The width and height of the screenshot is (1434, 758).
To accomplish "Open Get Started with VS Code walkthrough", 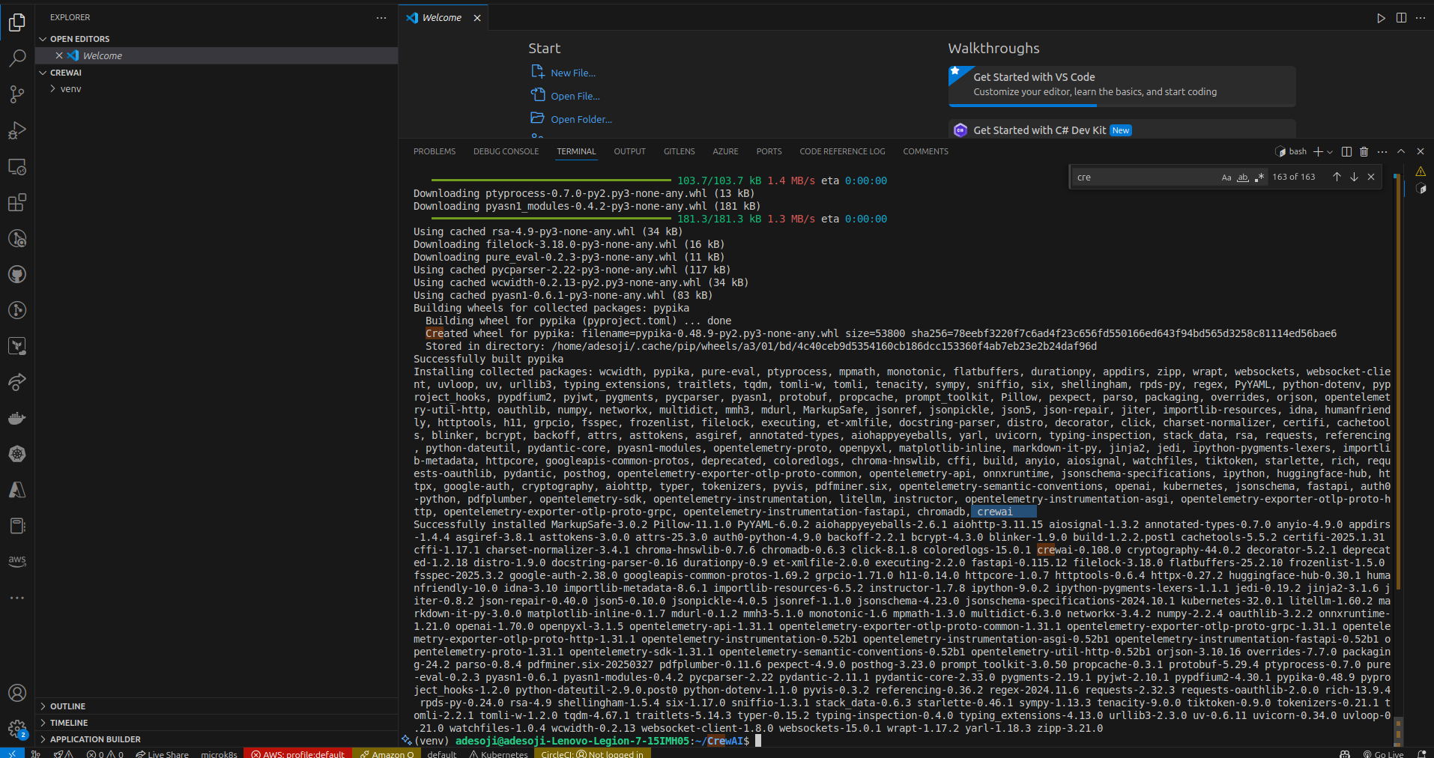I will [1122, 85].
